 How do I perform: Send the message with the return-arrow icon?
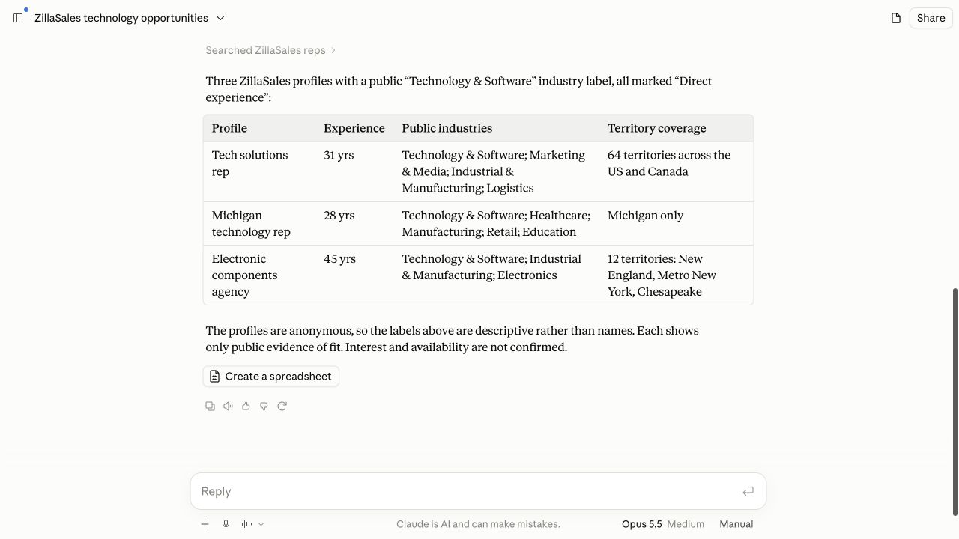click(748, 491)
